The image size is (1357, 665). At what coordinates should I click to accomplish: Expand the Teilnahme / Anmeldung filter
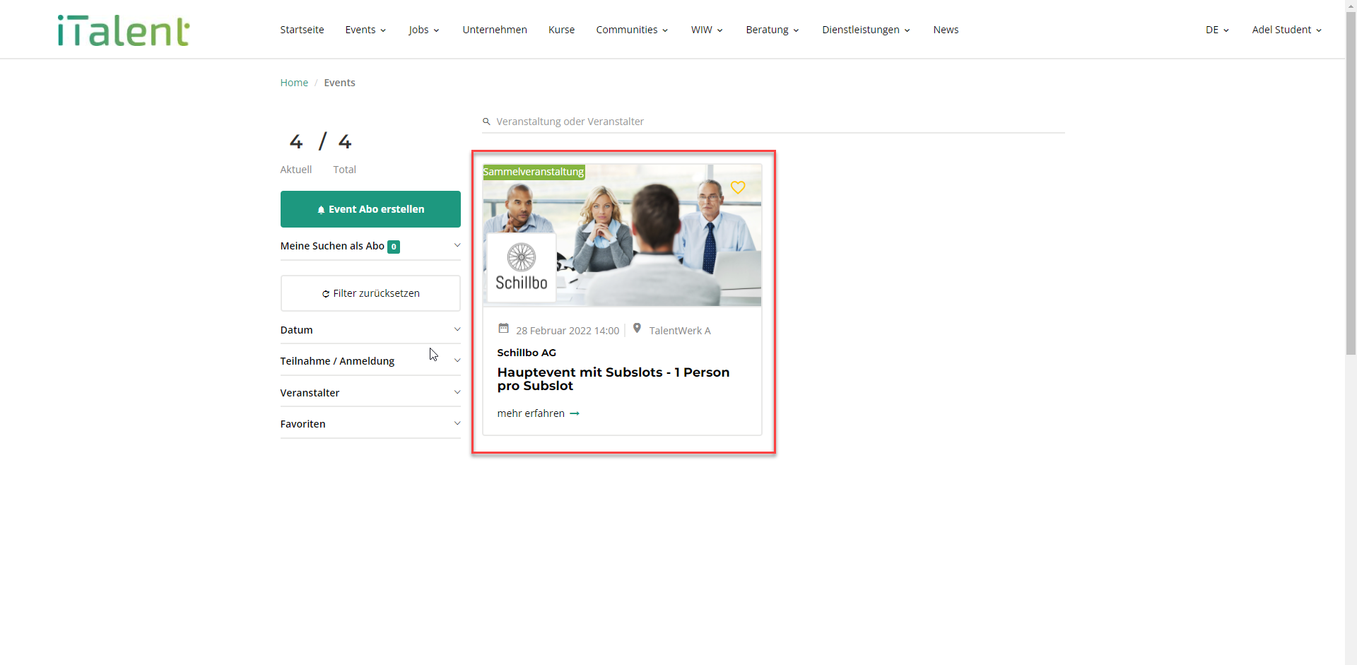coord(370,361)
